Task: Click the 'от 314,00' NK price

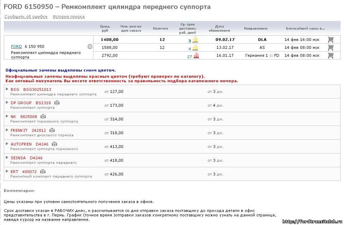Action: pos(114,119)
